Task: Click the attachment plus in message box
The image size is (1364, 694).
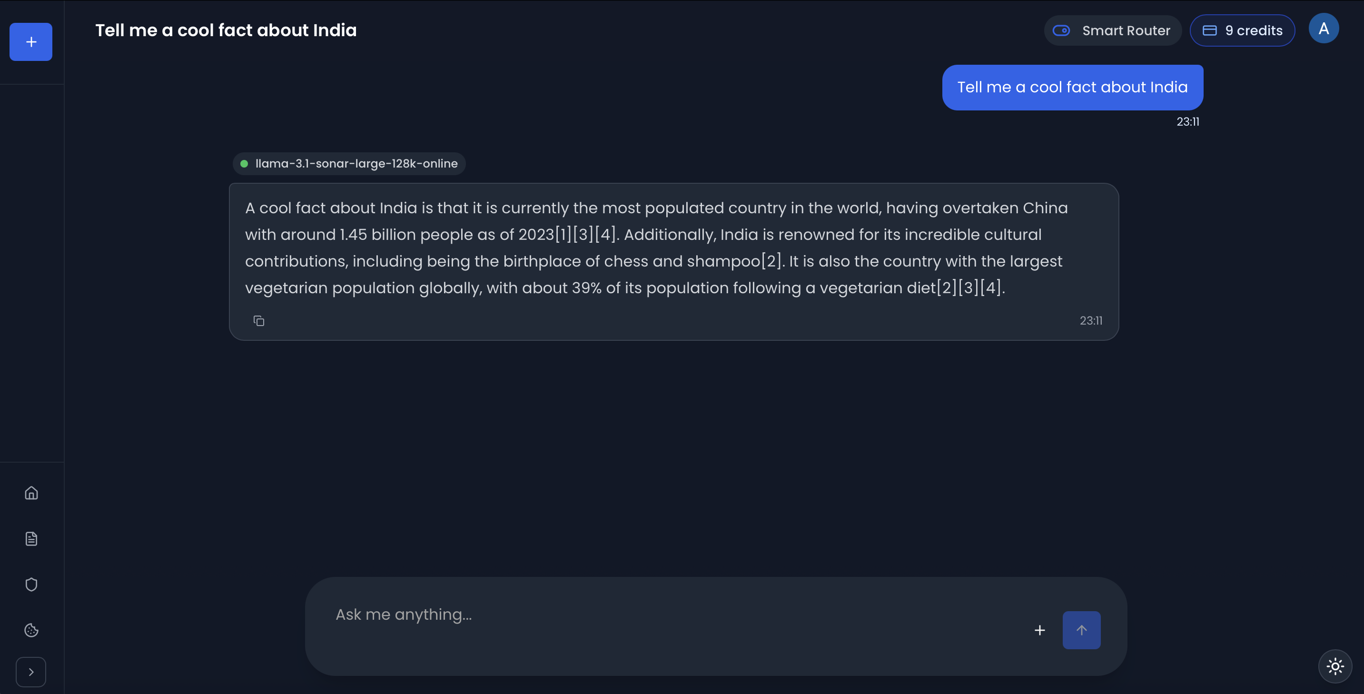Action: point(1039,630)
